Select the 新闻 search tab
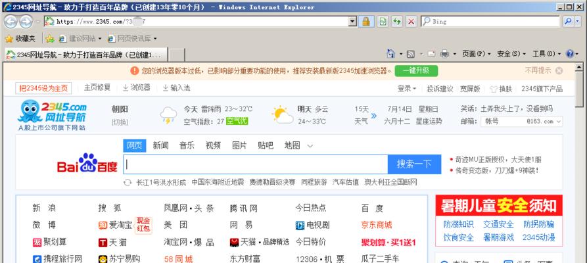Viewport: 587px width, 263px height. click(x=160, y=146)
